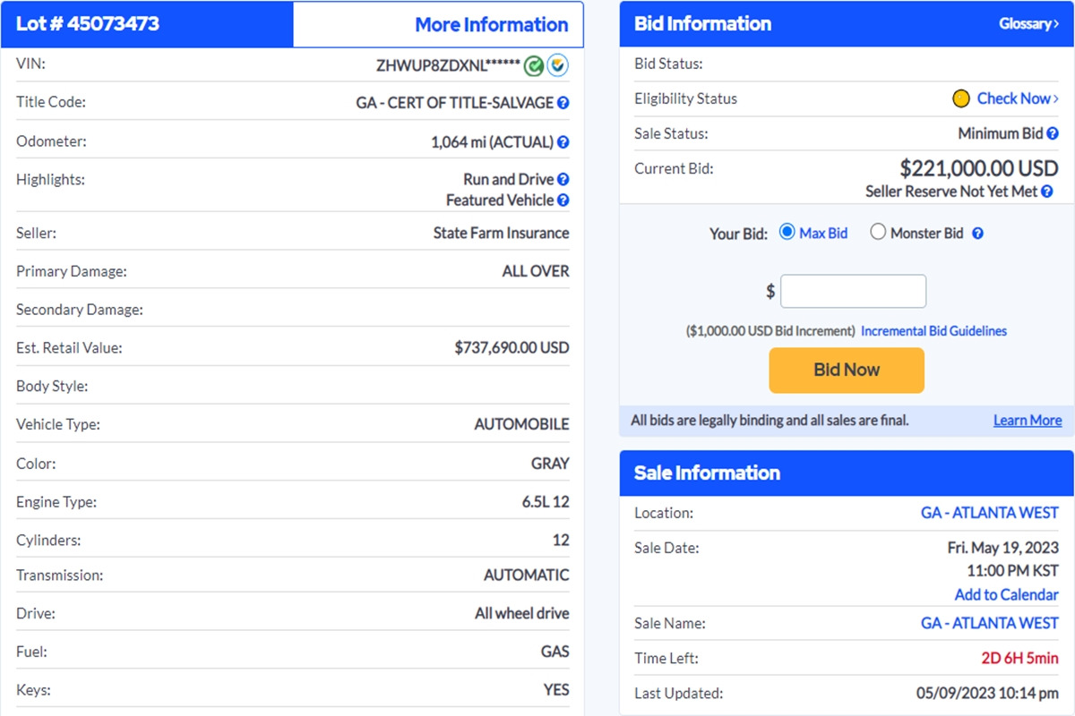The image size is (1075, 716).
Task: Click Check Now eligibility link
Action: coord(1018,98)
